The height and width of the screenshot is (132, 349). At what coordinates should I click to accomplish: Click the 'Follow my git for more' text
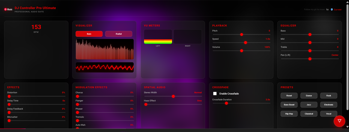click(314, 10)
